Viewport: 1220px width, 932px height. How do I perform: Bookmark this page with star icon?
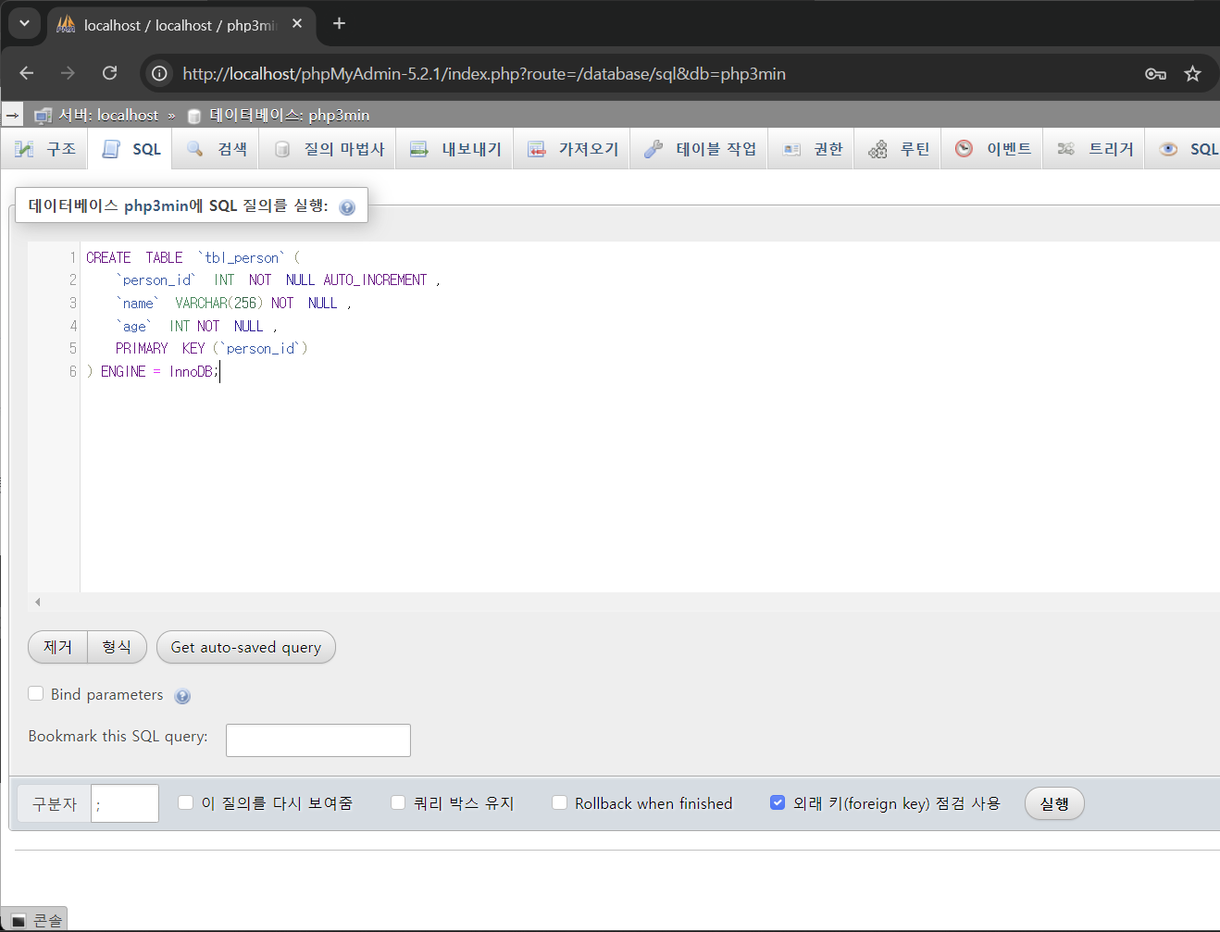[1192, 73]
